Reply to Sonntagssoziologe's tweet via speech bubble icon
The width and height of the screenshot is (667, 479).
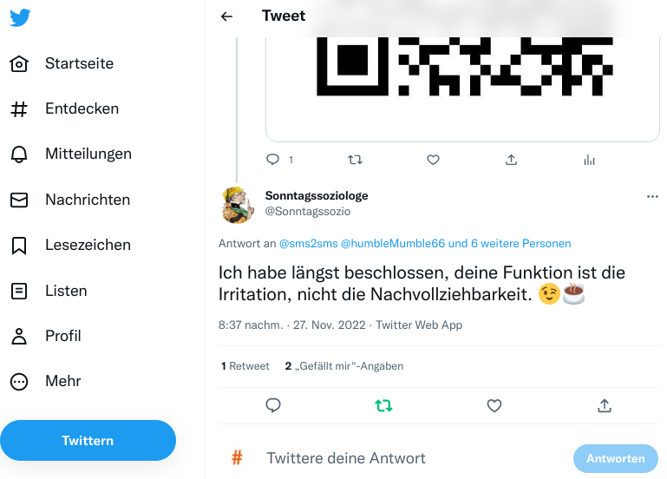click(273, 405)
